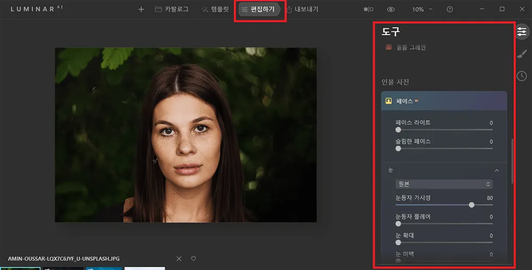Toggle the before/after compare view
The height and width of the screenshot is (270, 532).
pos(368,10)
